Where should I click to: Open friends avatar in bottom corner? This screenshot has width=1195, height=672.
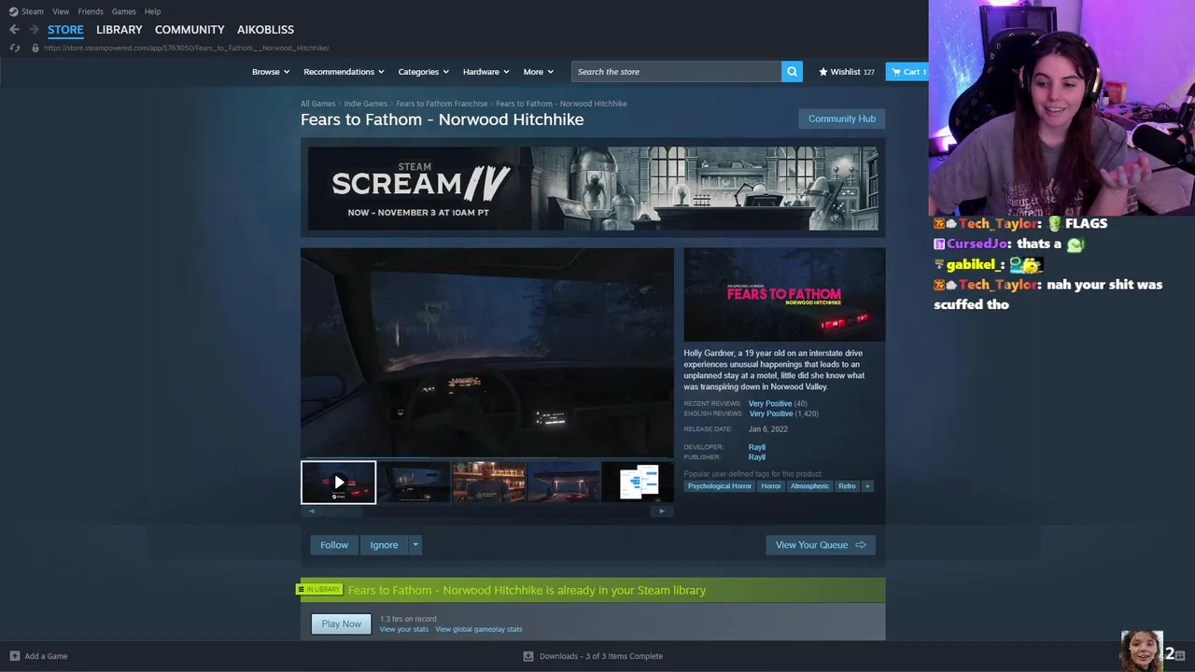click(x=1141, y=651)
